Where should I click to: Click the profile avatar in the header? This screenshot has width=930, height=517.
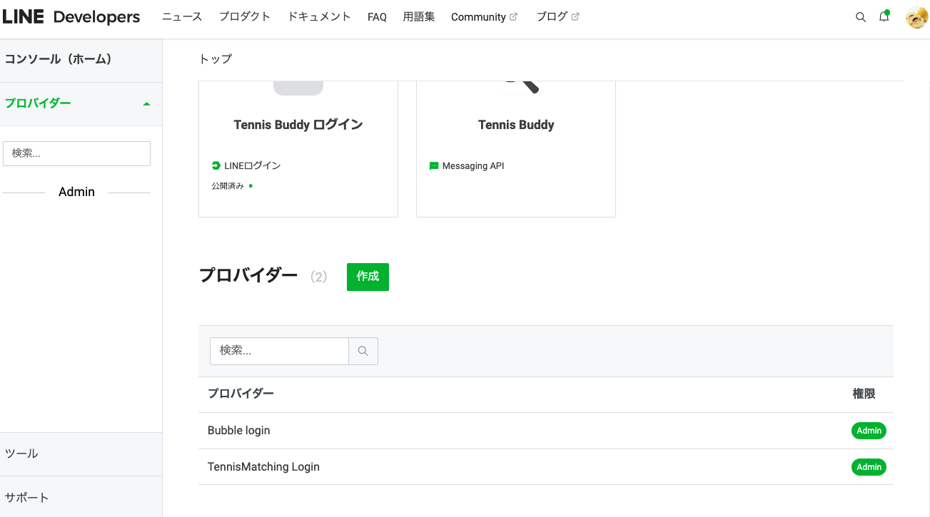click(x=916, y=16)
